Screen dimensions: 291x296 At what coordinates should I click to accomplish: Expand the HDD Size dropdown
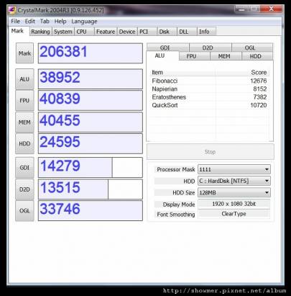[234, 192]
